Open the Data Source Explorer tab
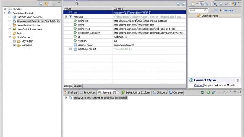This screenshot has width=244, height=137. [x=136, y=92]
